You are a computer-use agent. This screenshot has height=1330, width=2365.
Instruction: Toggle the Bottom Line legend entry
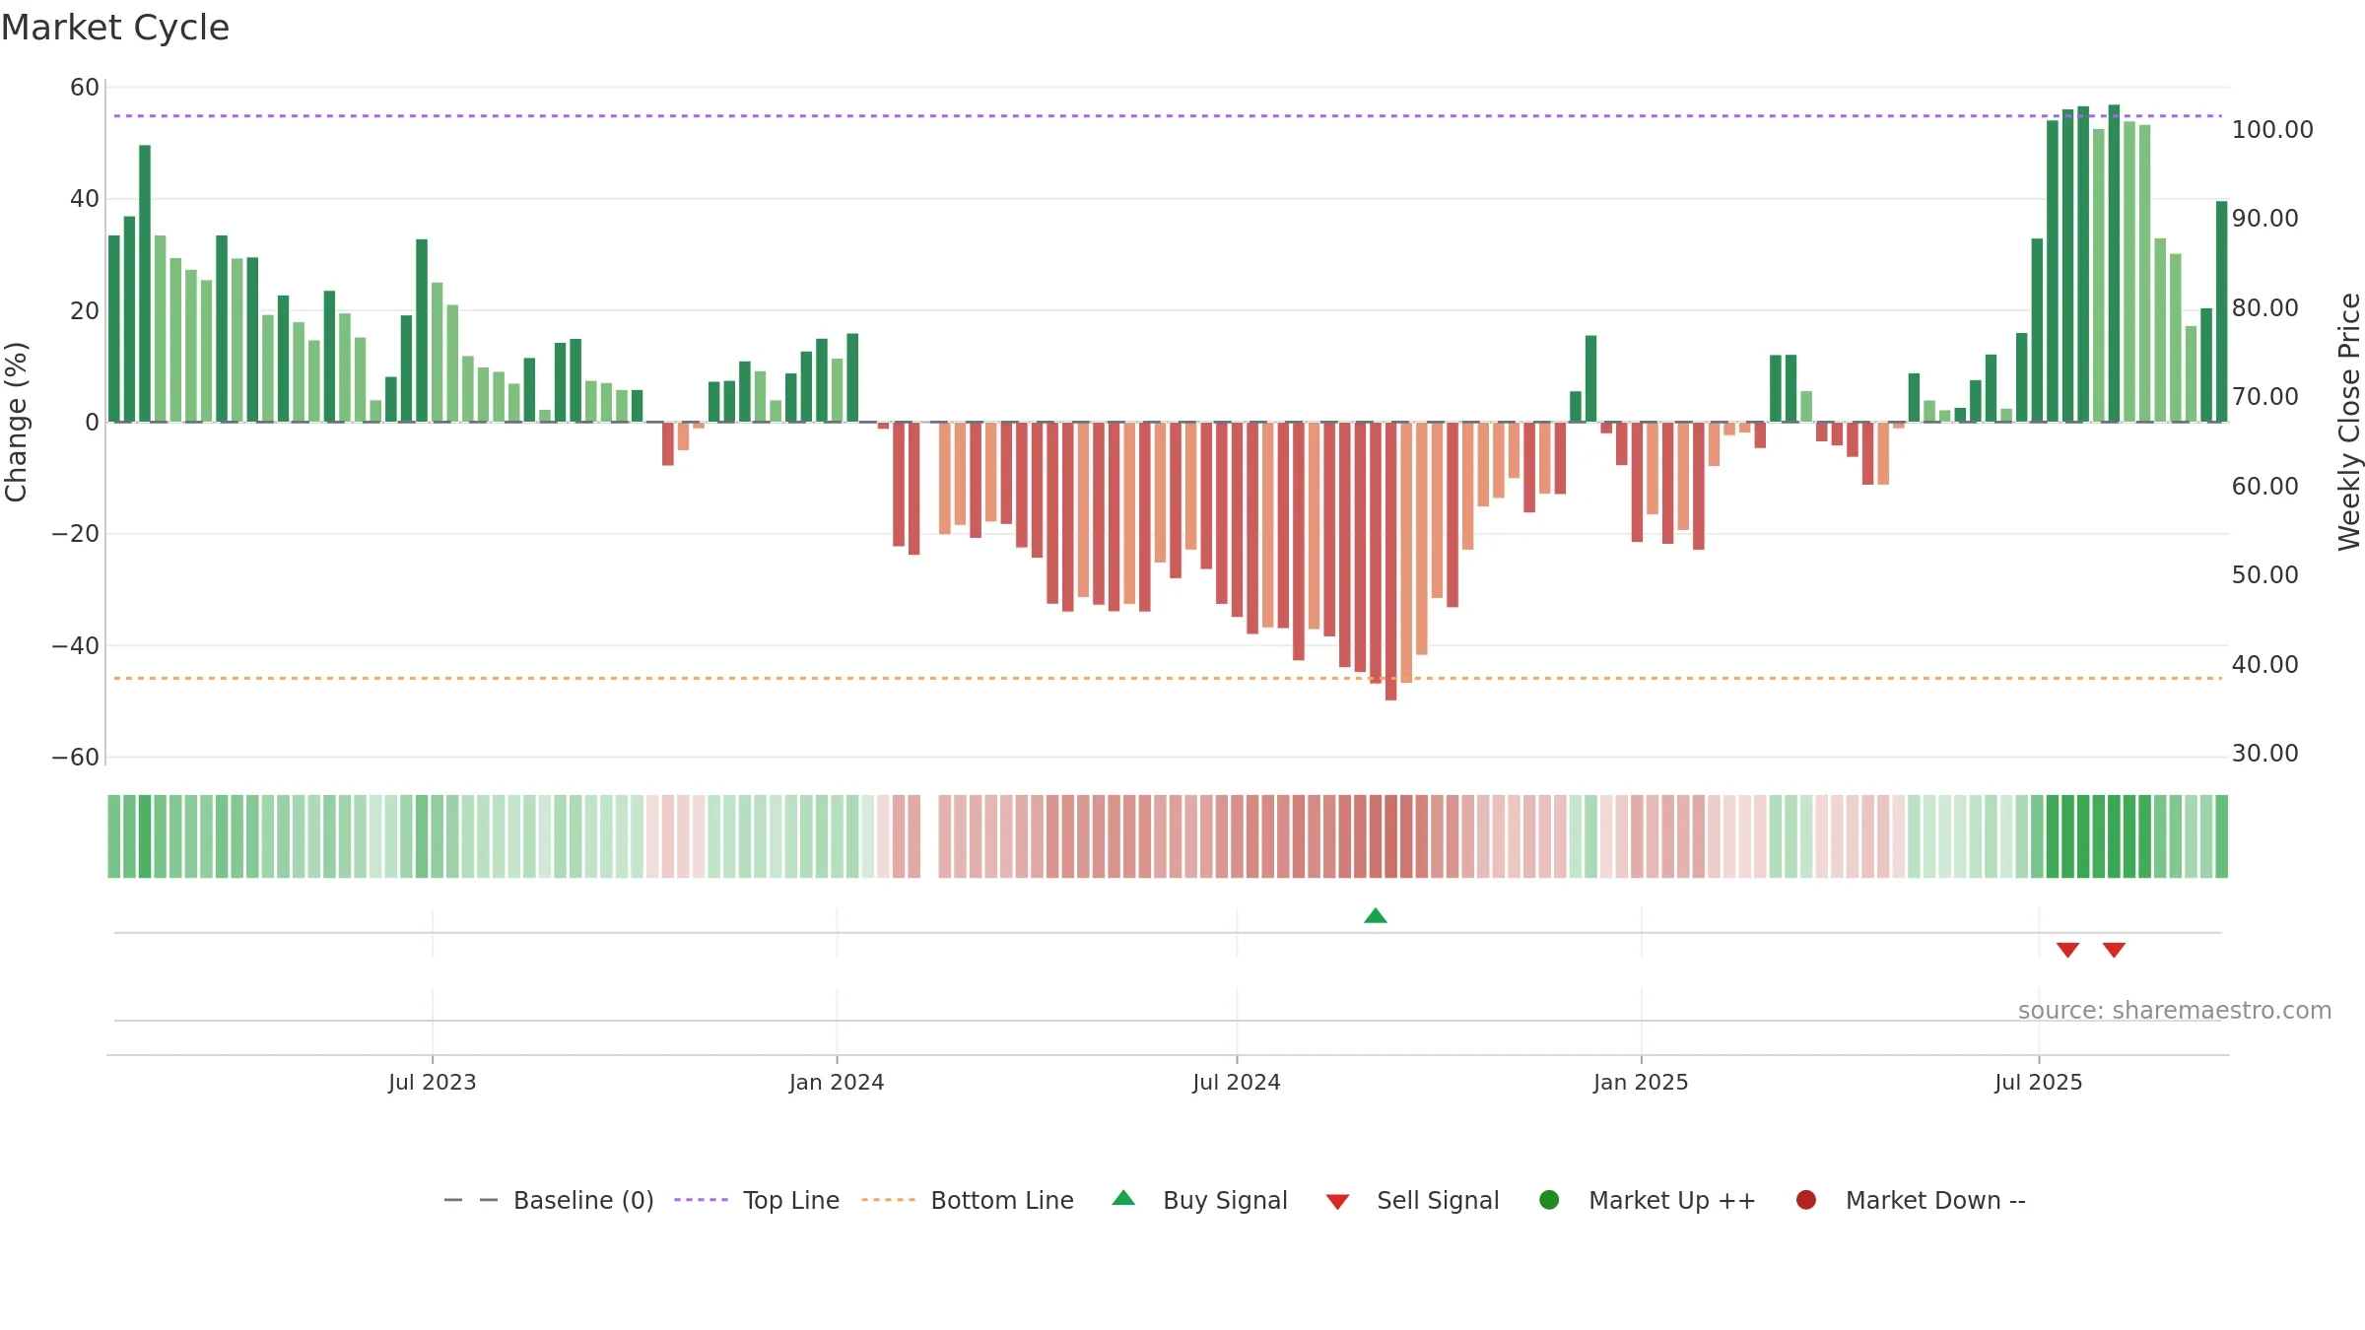tap(968, 1200)
